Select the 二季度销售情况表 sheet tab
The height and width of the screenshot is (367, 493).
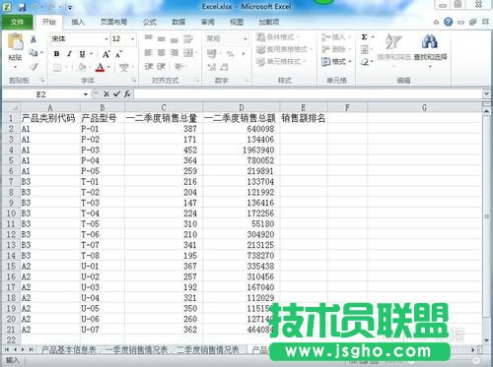point(208,350)
